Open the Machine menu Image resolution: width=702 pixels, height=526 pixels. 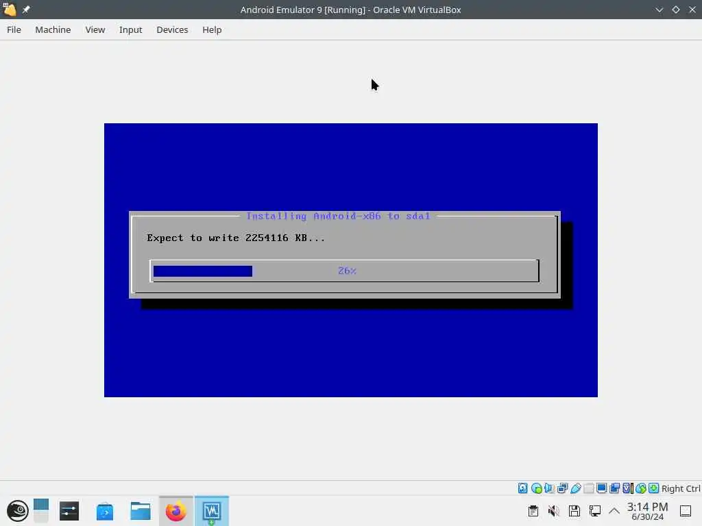coord(53,29)
